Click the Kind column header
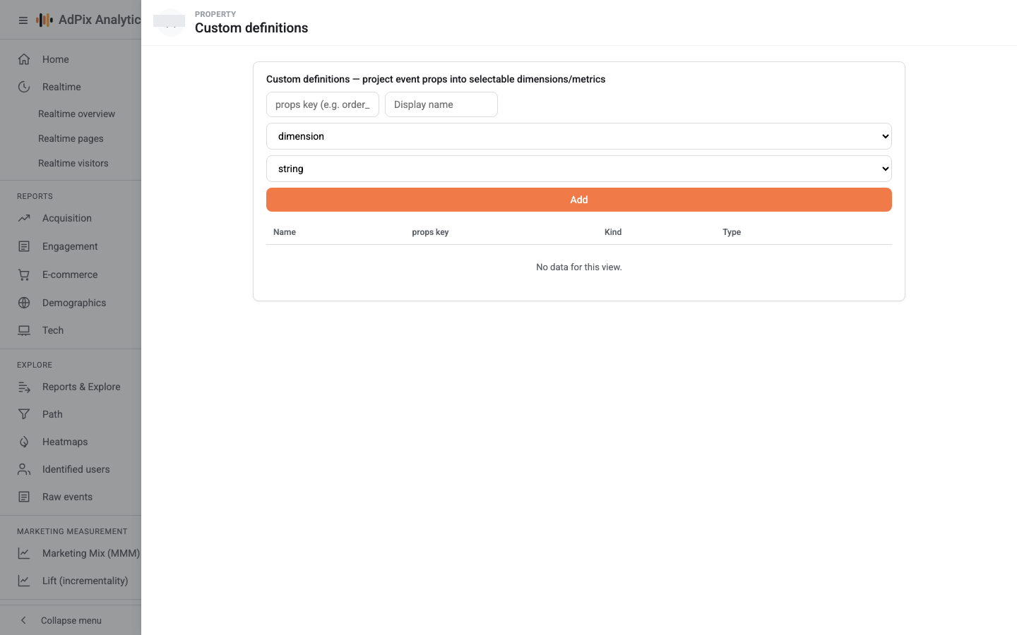The image size is (1017, 635). (613, 232)
